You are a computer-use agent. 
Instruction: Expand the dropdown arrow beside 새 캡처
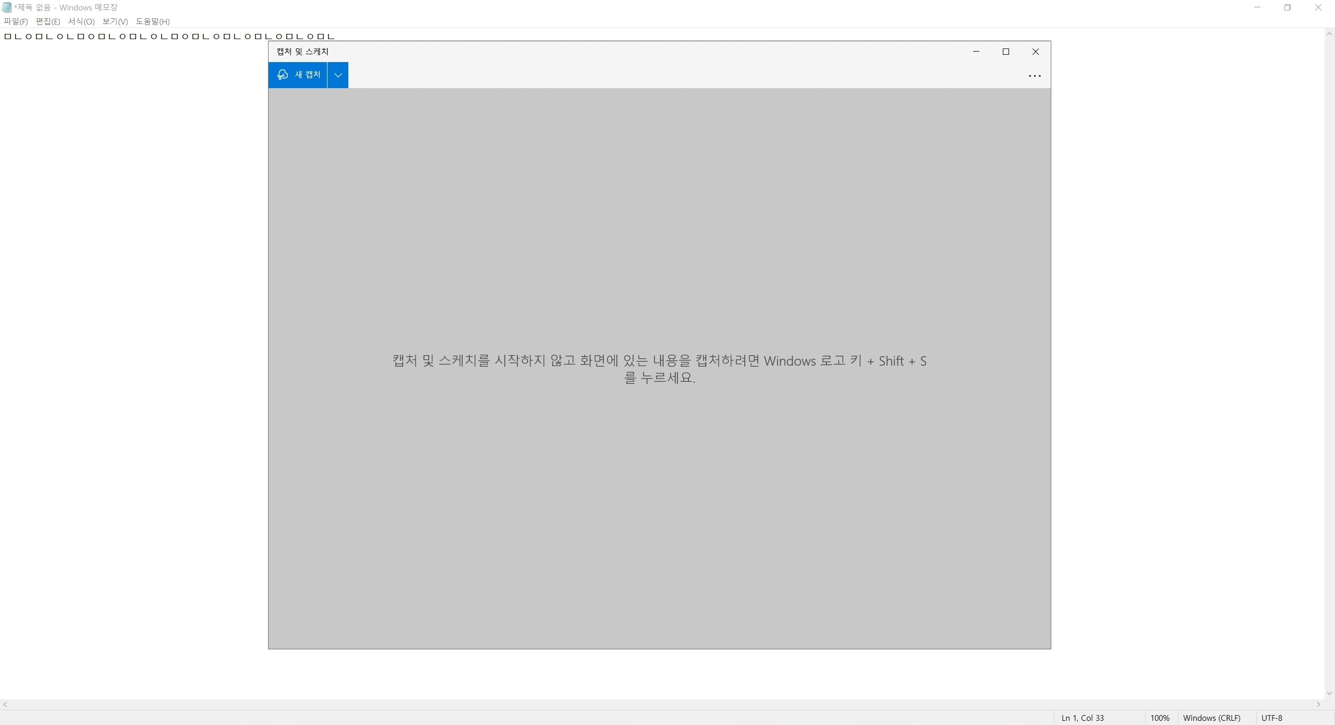tap(338, 75)
